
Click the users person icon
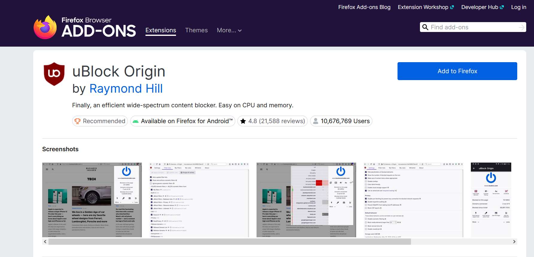[x=315, y=121]
